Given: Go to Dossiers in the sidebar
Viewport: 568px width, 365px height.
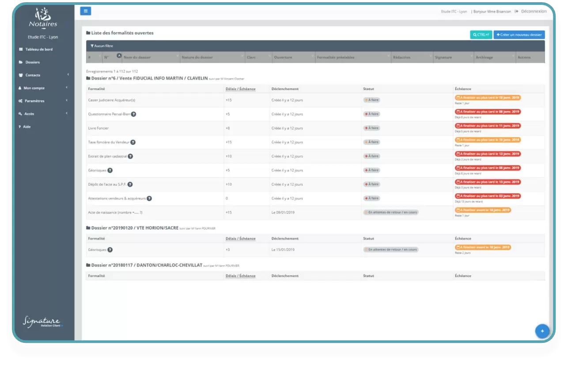Looking at the screenshot, I should [32, 62].
